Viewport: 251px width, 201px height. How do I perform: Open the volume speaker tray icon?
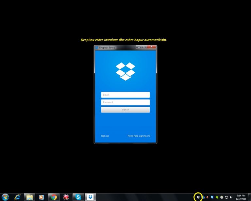coord(231,197)
